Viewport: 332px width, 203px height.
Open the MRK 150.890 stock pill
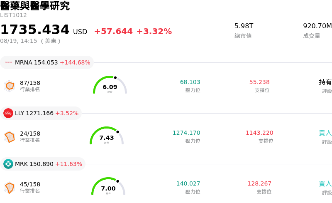[43, 164]
